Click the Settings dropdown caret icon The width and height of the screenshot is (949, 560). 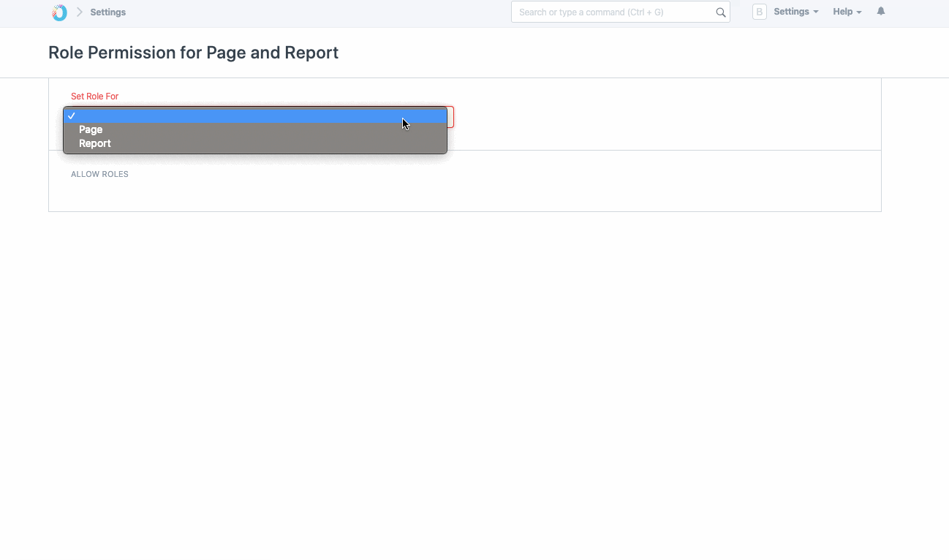[815, 12]
